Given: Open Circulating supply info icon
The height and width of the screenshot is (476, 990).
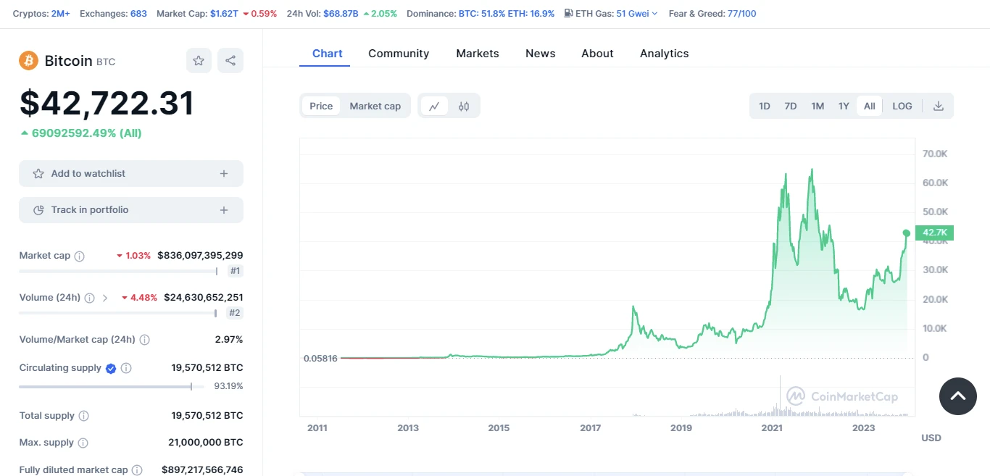Looking at the screenshot, I should click(126, 368).
